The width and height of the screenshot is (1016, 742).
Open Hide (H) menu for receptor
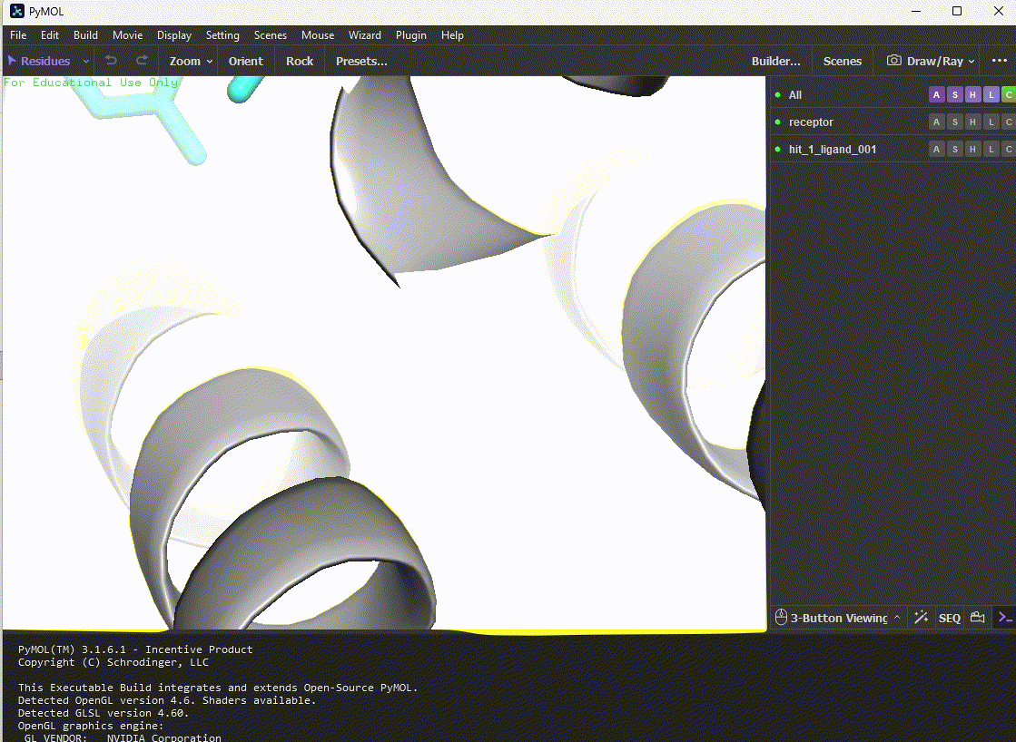pos(972,122)
